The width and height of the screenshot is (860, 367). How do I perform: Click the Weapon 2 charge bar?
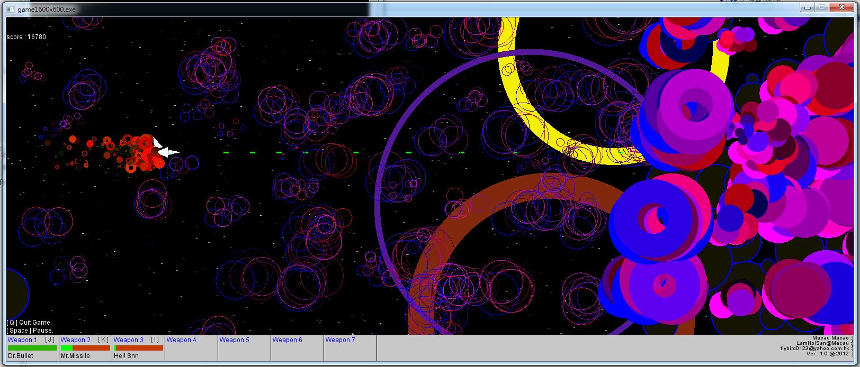[85, 348]
